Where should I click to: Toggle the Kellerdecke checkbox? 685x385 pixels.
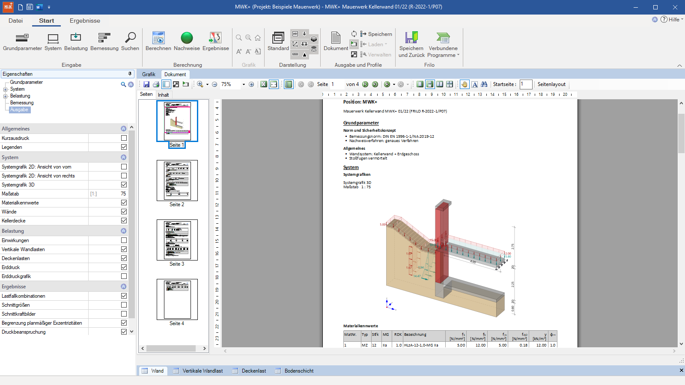[x=124, y=221]
